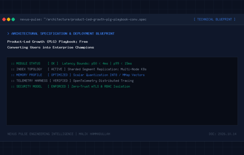Click the nexus-pulse spec file path title

(x=83, y=19)
